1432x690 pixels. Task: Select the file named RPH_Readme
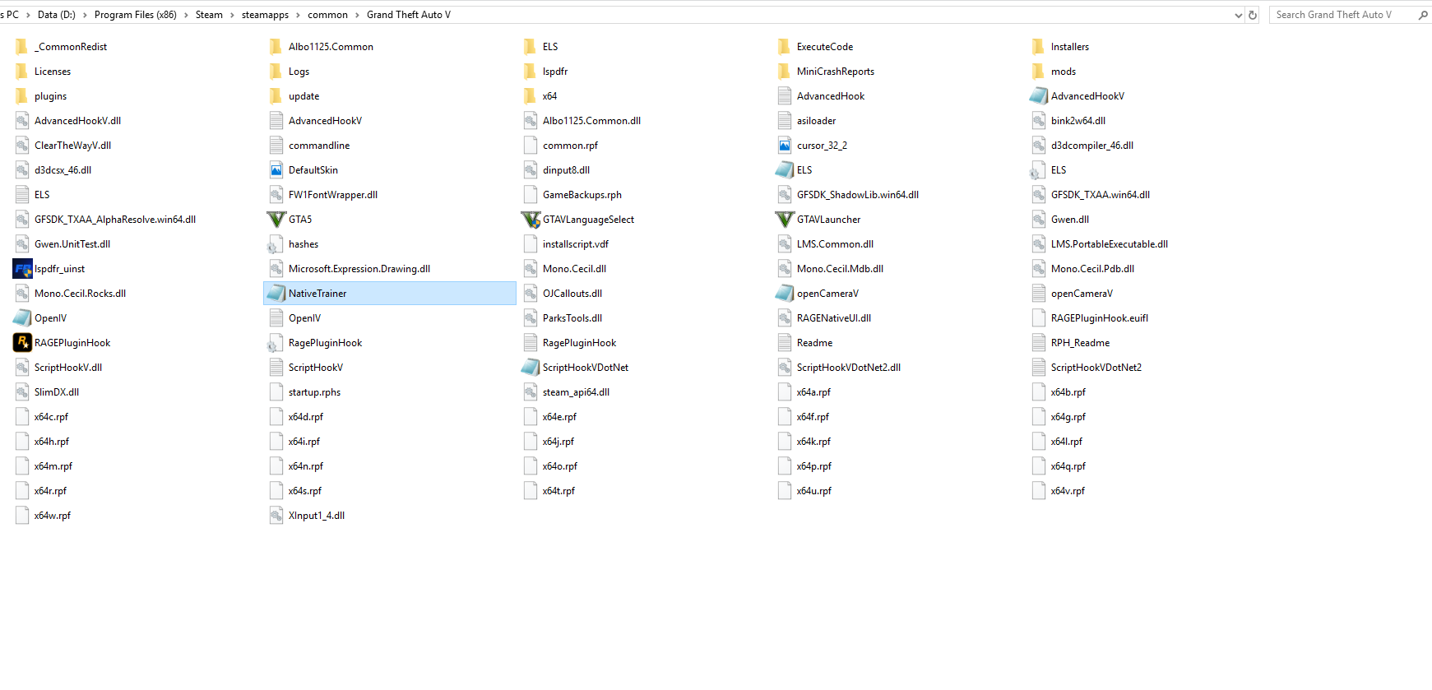click(x=1080, y=343)
